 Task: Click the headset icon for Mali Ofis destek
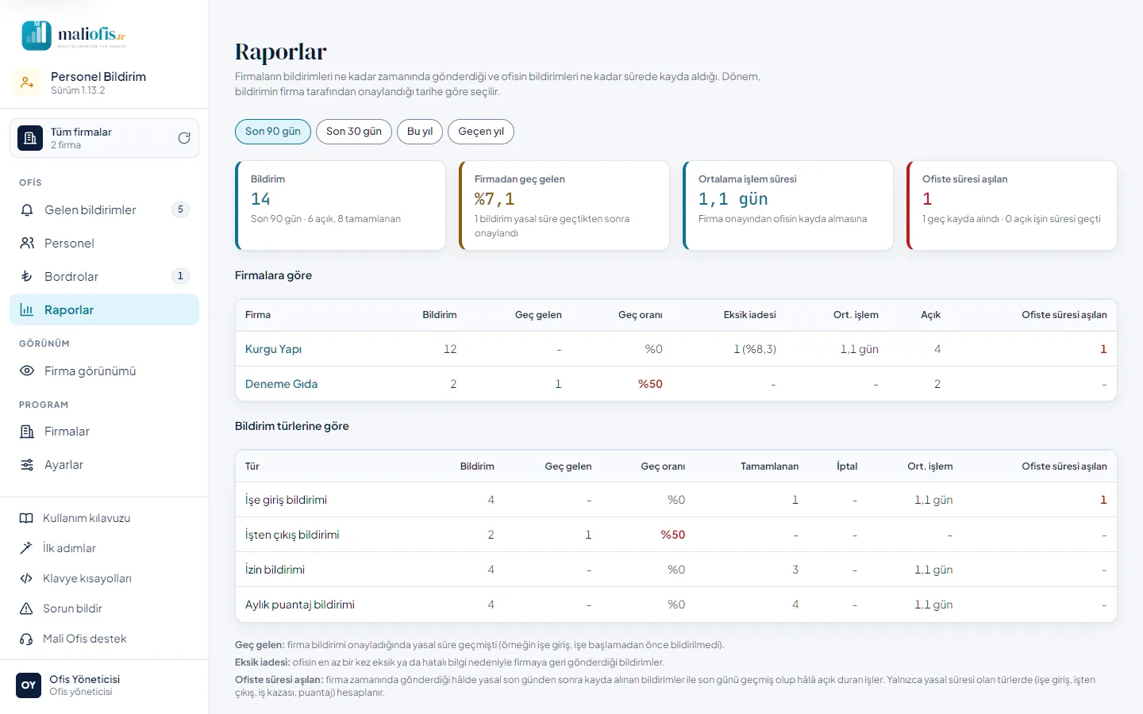point(26,639)
